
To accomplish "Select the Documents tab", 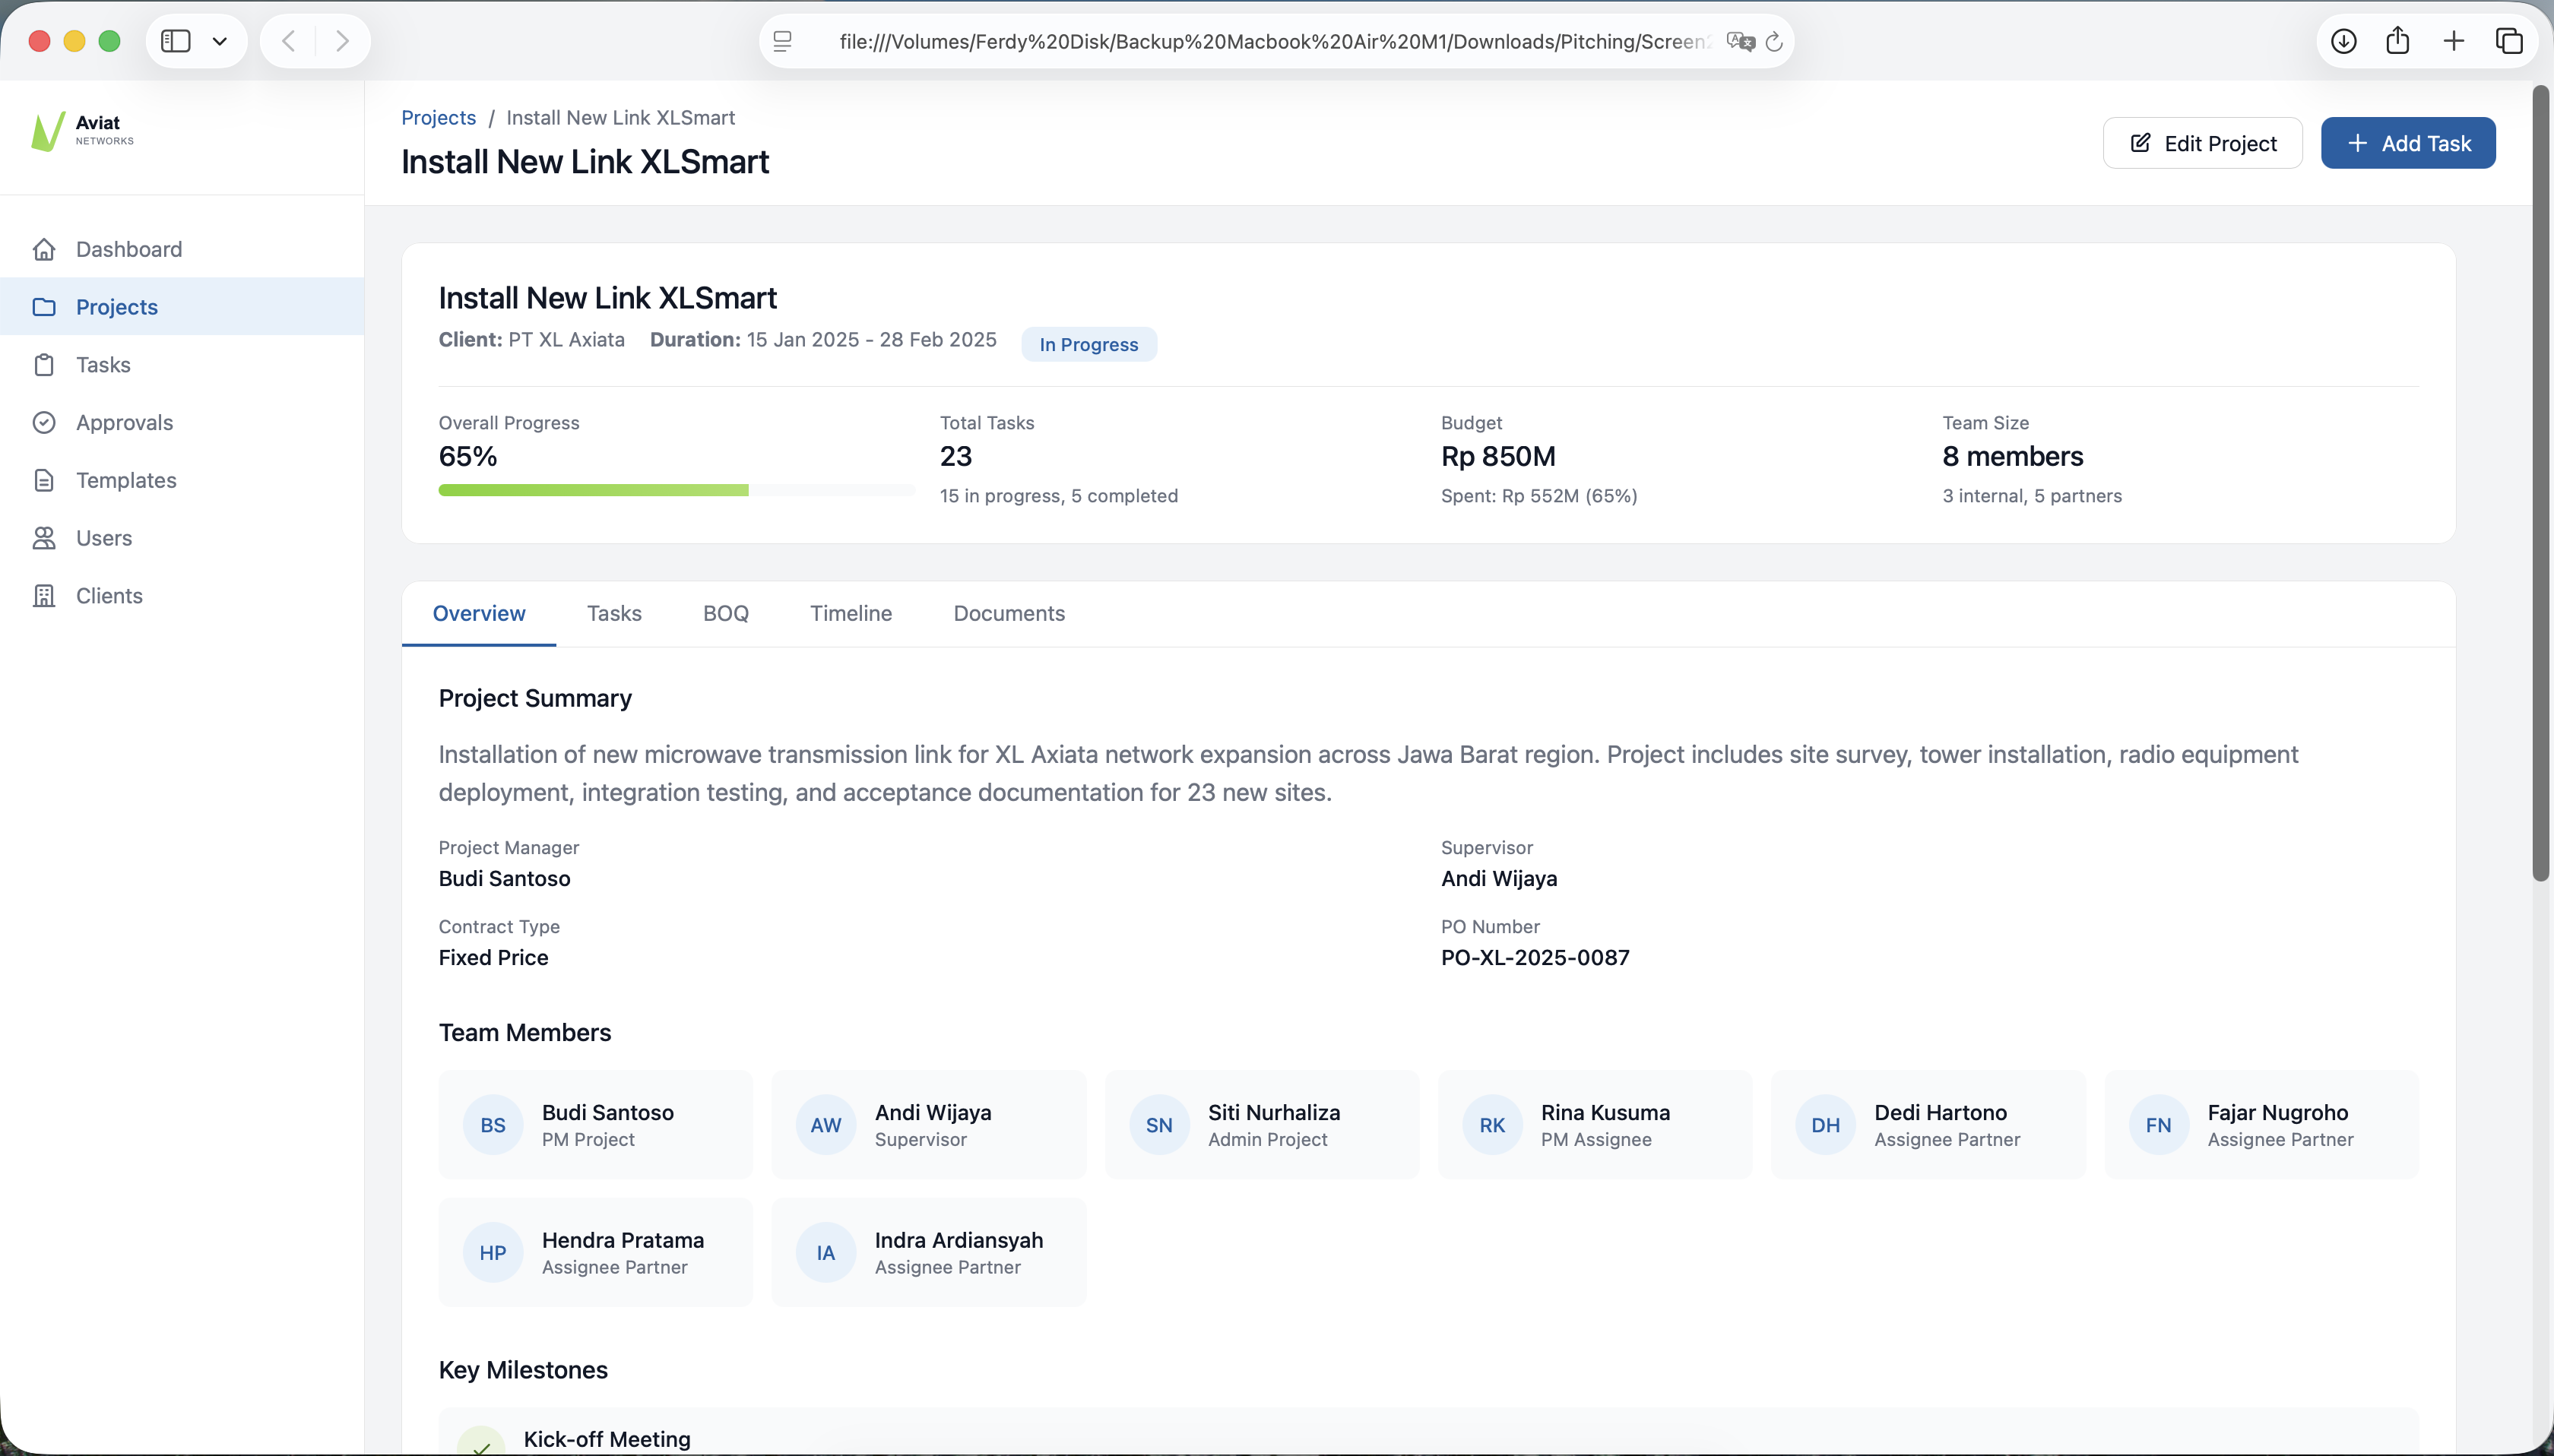I will click(x=1009, y=614).
